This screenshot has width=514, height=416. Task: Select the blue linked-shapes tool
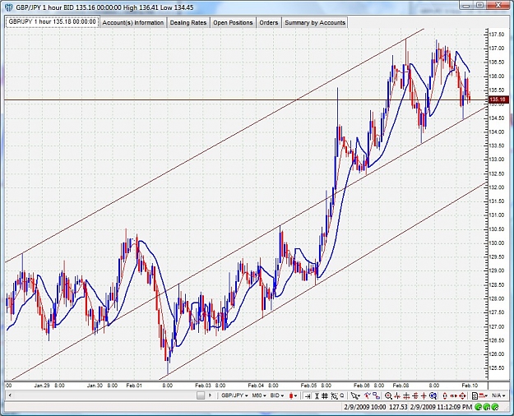coord(377,395)
